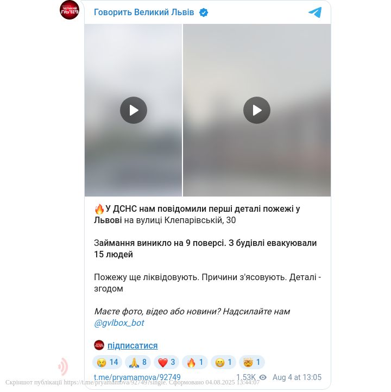Screen dimensions: 391x392
Task: Click the channel avatar logo at top
Action: [x=70, y=10]
